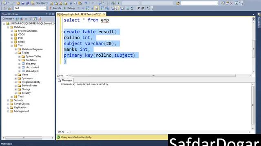Click the Debug button

[x=69, y=8]
